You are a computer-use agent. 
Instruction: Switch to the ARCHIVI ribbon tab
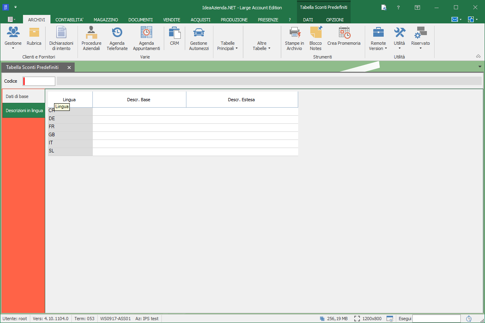[36, 20]
